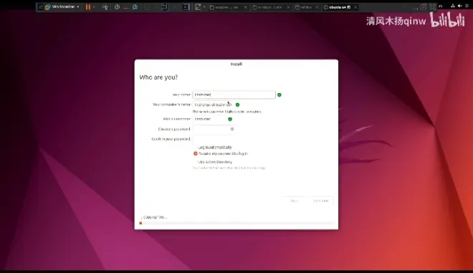Viewport: 473px width, 273px height.
Task: Expand the arrow beside pause button
Action: pyautogui.click(x=94, y=7)
